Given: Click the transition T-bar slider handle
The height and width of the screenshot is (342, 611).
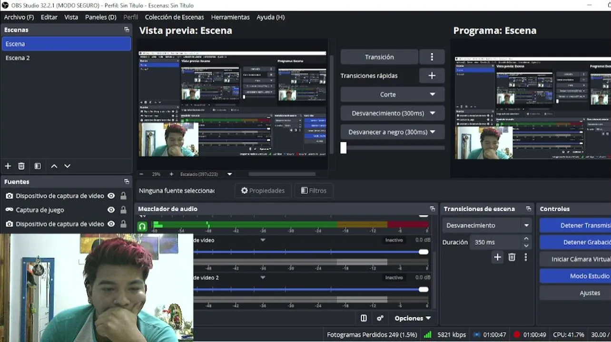Looking at the screenshot, I should (344, 148).
